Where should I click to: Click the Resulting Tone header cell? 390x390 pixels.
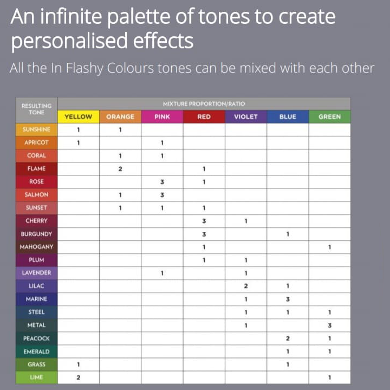click(x=37, y=109)
